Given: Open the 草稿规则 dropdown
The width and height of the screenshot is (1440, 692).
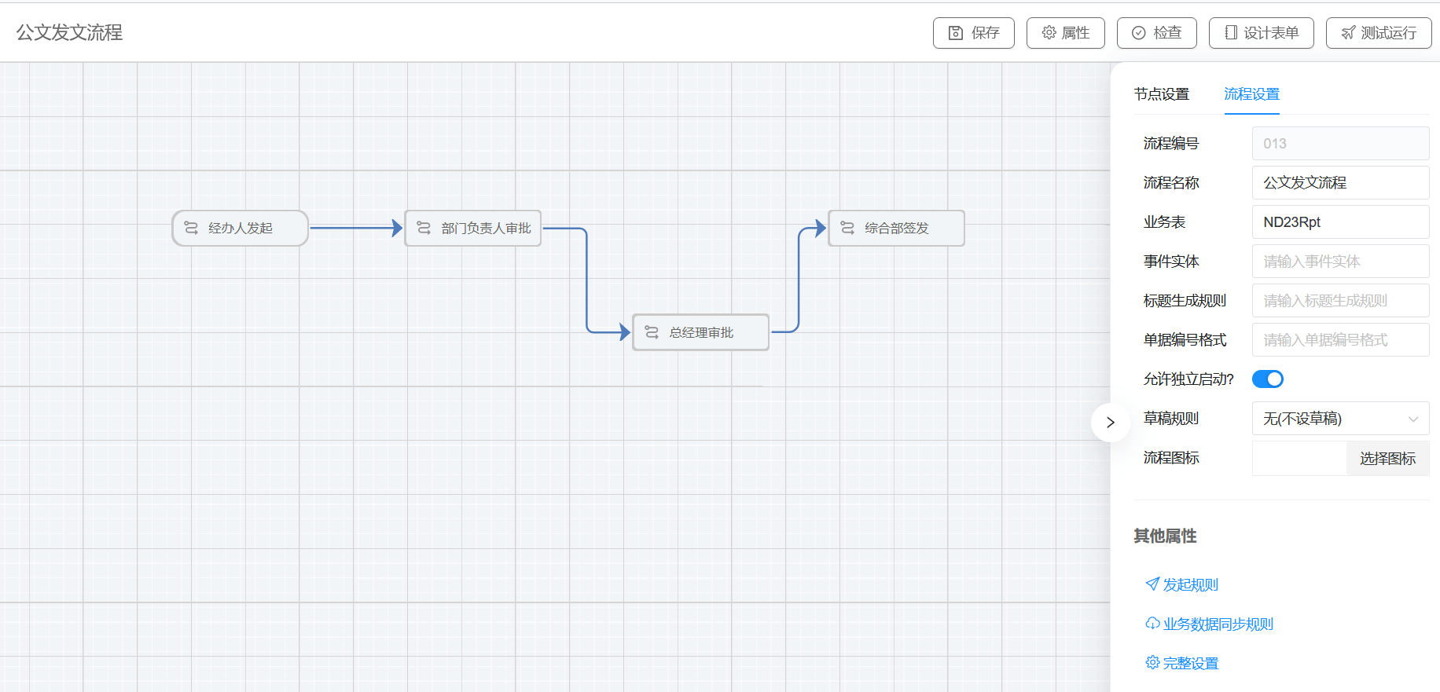Looking at the screenshot, I should coord(1339,419).
